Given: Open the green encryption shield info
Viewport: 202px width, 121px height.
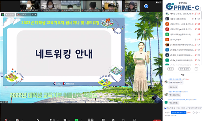Looking at the screenshot, I should [3, 15].
